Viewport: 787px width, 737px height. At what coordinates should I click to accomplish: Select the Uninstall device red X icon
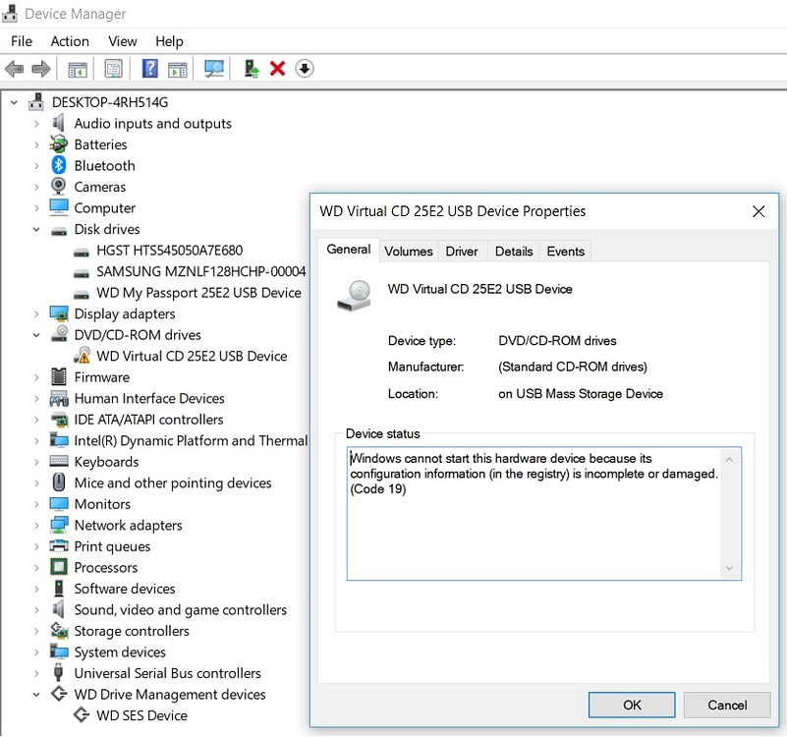coord(278,68)
